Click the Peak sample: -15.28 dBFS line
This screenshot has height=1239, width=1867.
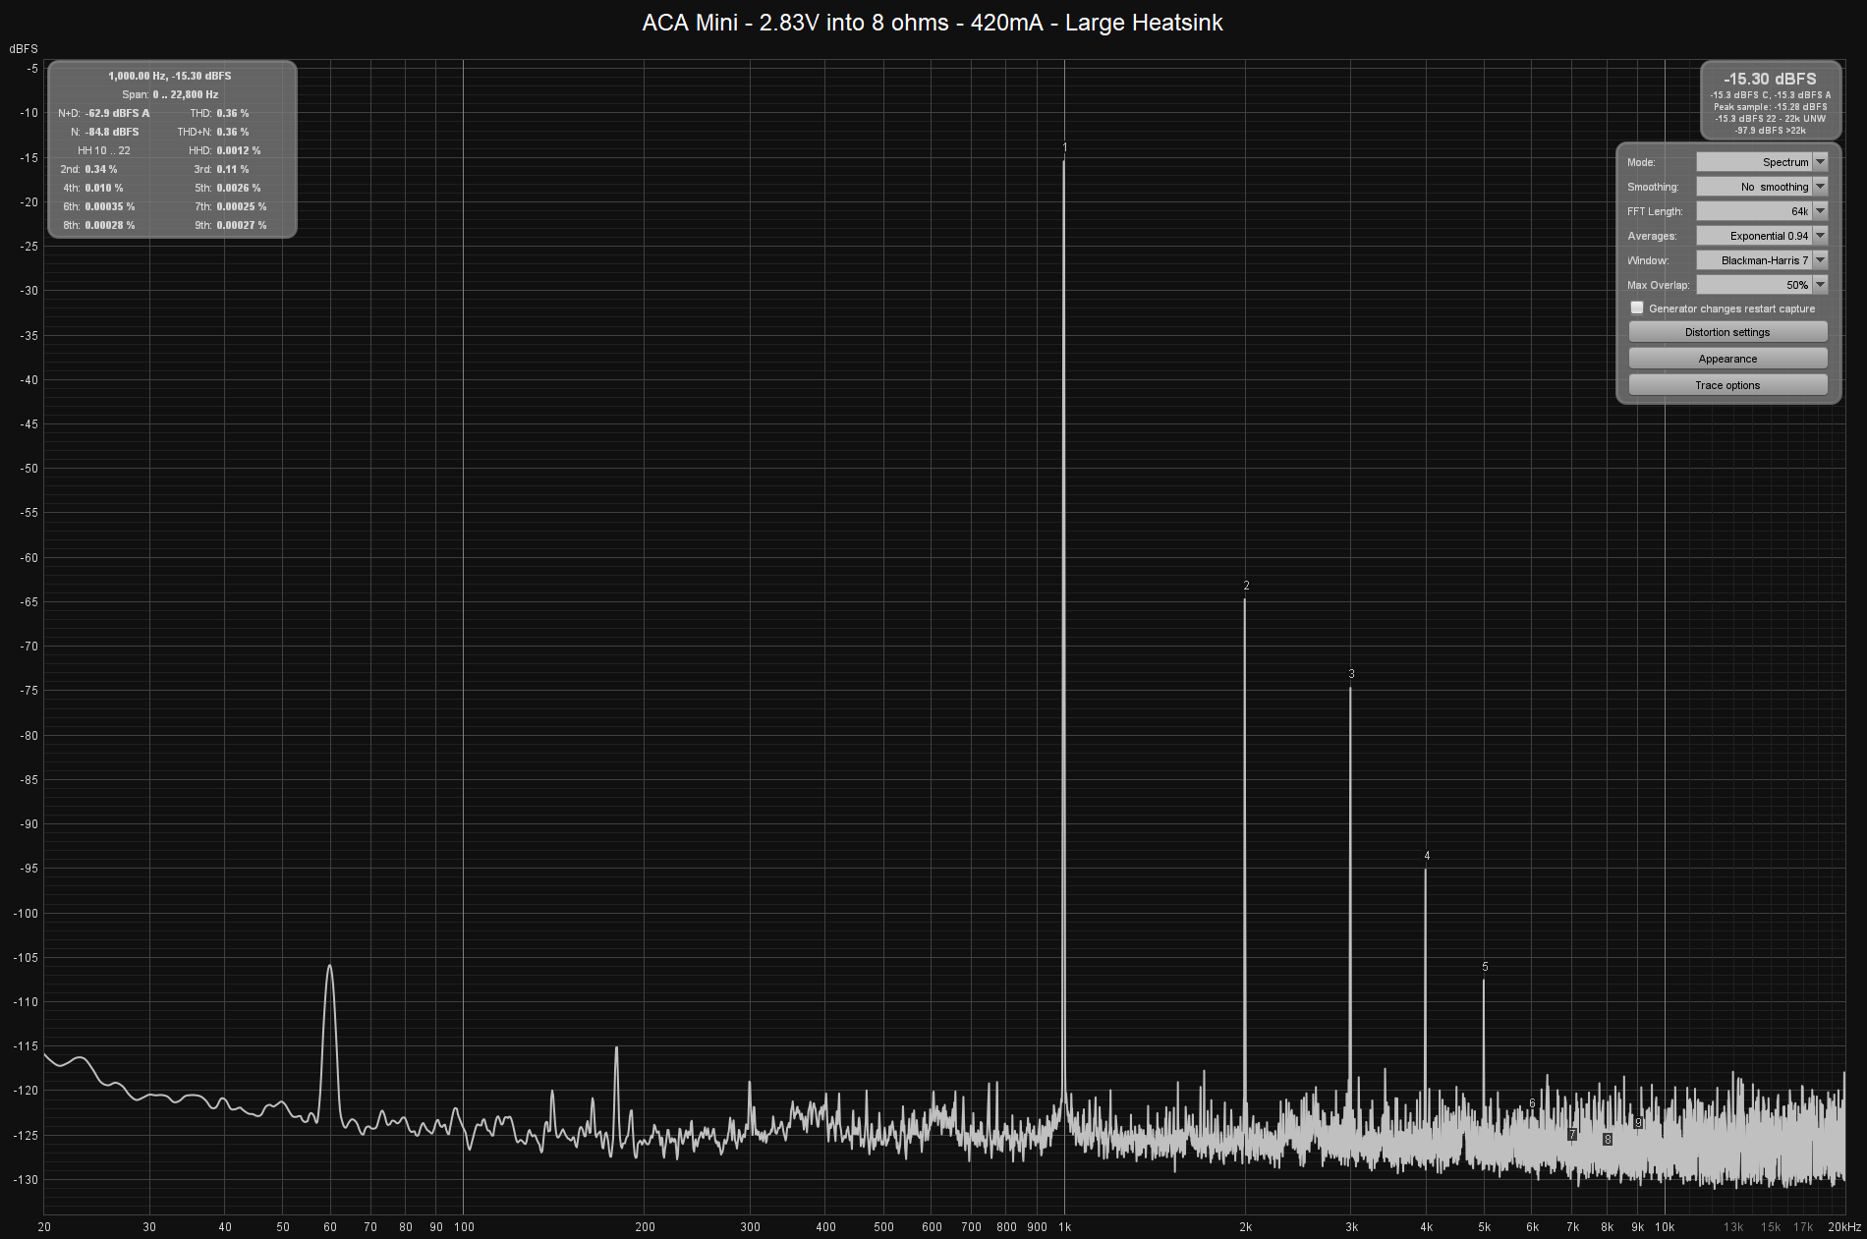(x=1770, y=106)
